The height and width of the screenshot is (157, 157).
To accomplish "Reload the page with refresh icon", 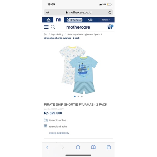I will tap(110, 12).
